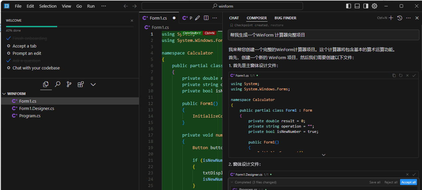
Task: Click the Accept all button
Action: tap(408, 182)
